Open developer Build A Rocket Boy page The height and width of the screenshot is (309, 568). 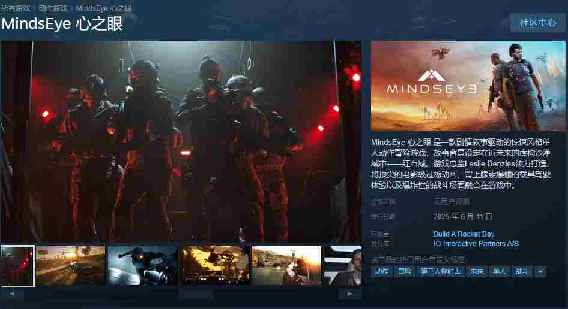pos(464,234)
